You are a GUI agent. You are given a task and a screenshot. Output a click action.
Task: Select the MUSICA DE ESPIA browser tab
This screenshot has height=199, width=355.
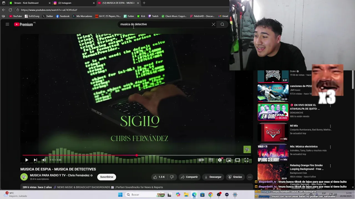(118, 3)
